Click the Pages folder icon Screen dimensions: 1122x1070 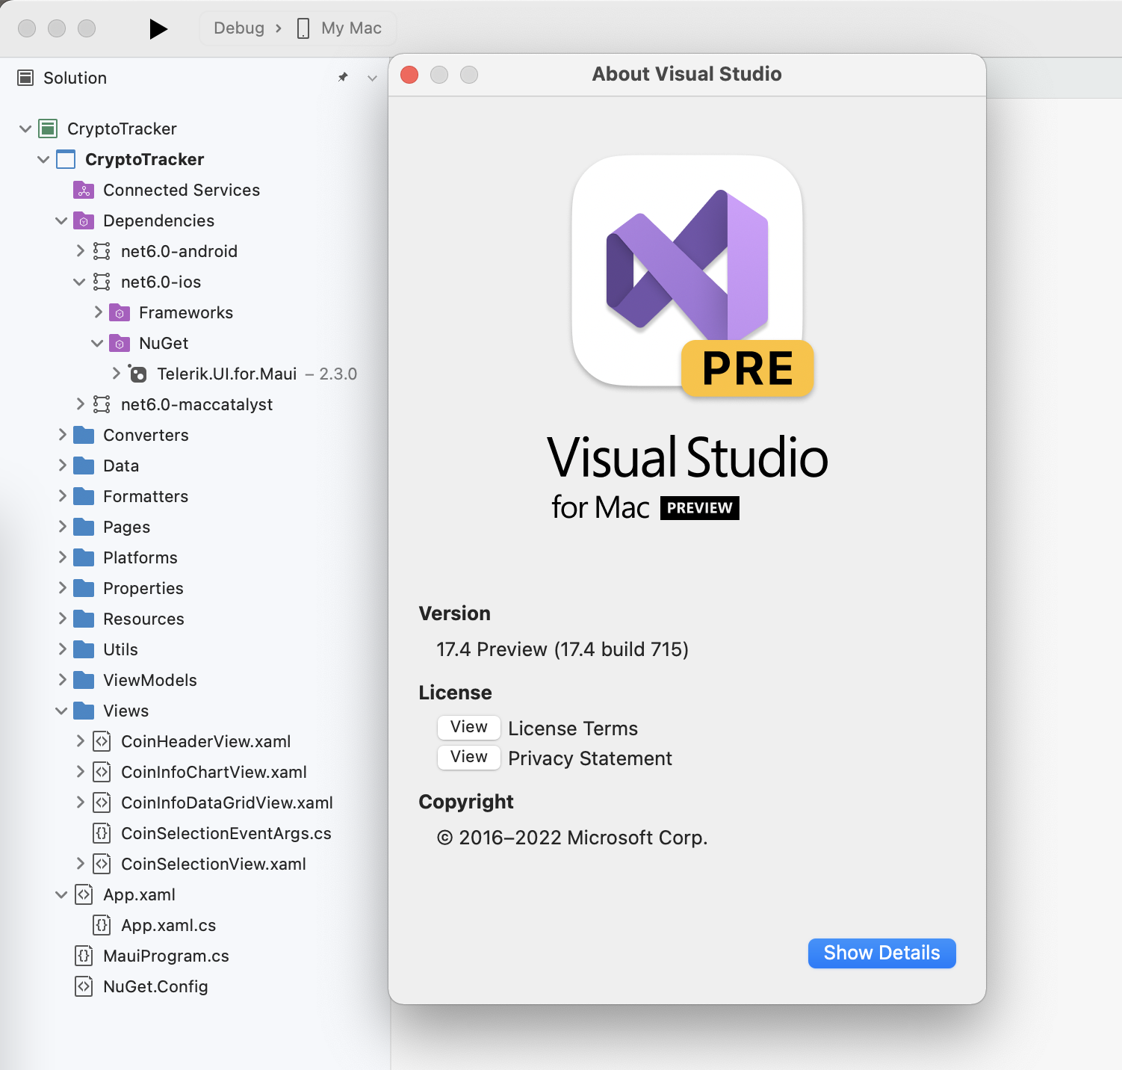(x=84, y=527)
